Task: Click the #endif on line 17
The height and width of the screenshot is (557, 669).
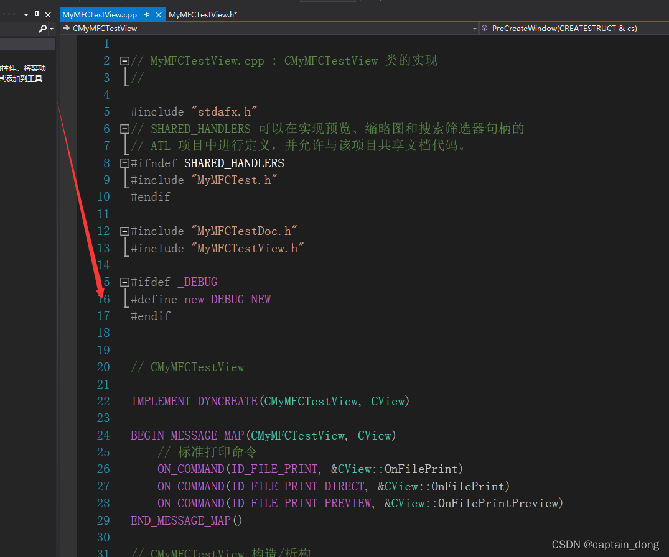Action: 151,316
